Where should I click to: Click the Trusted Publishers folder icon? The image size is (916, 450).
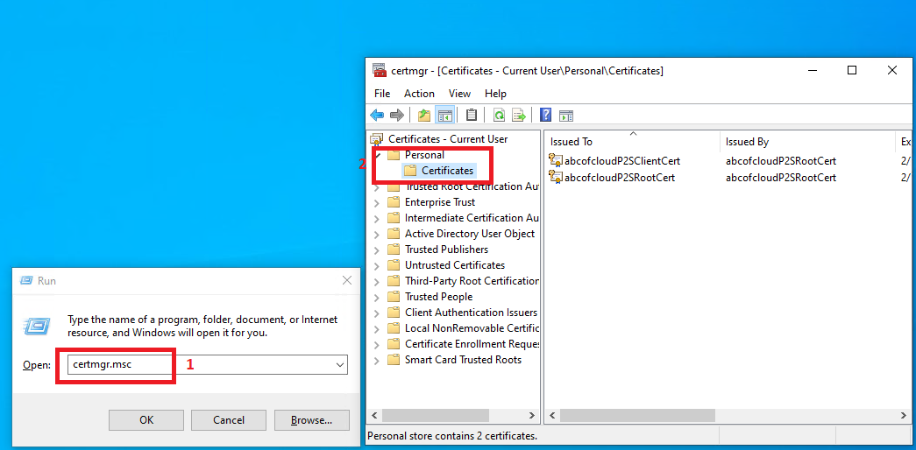394,250
